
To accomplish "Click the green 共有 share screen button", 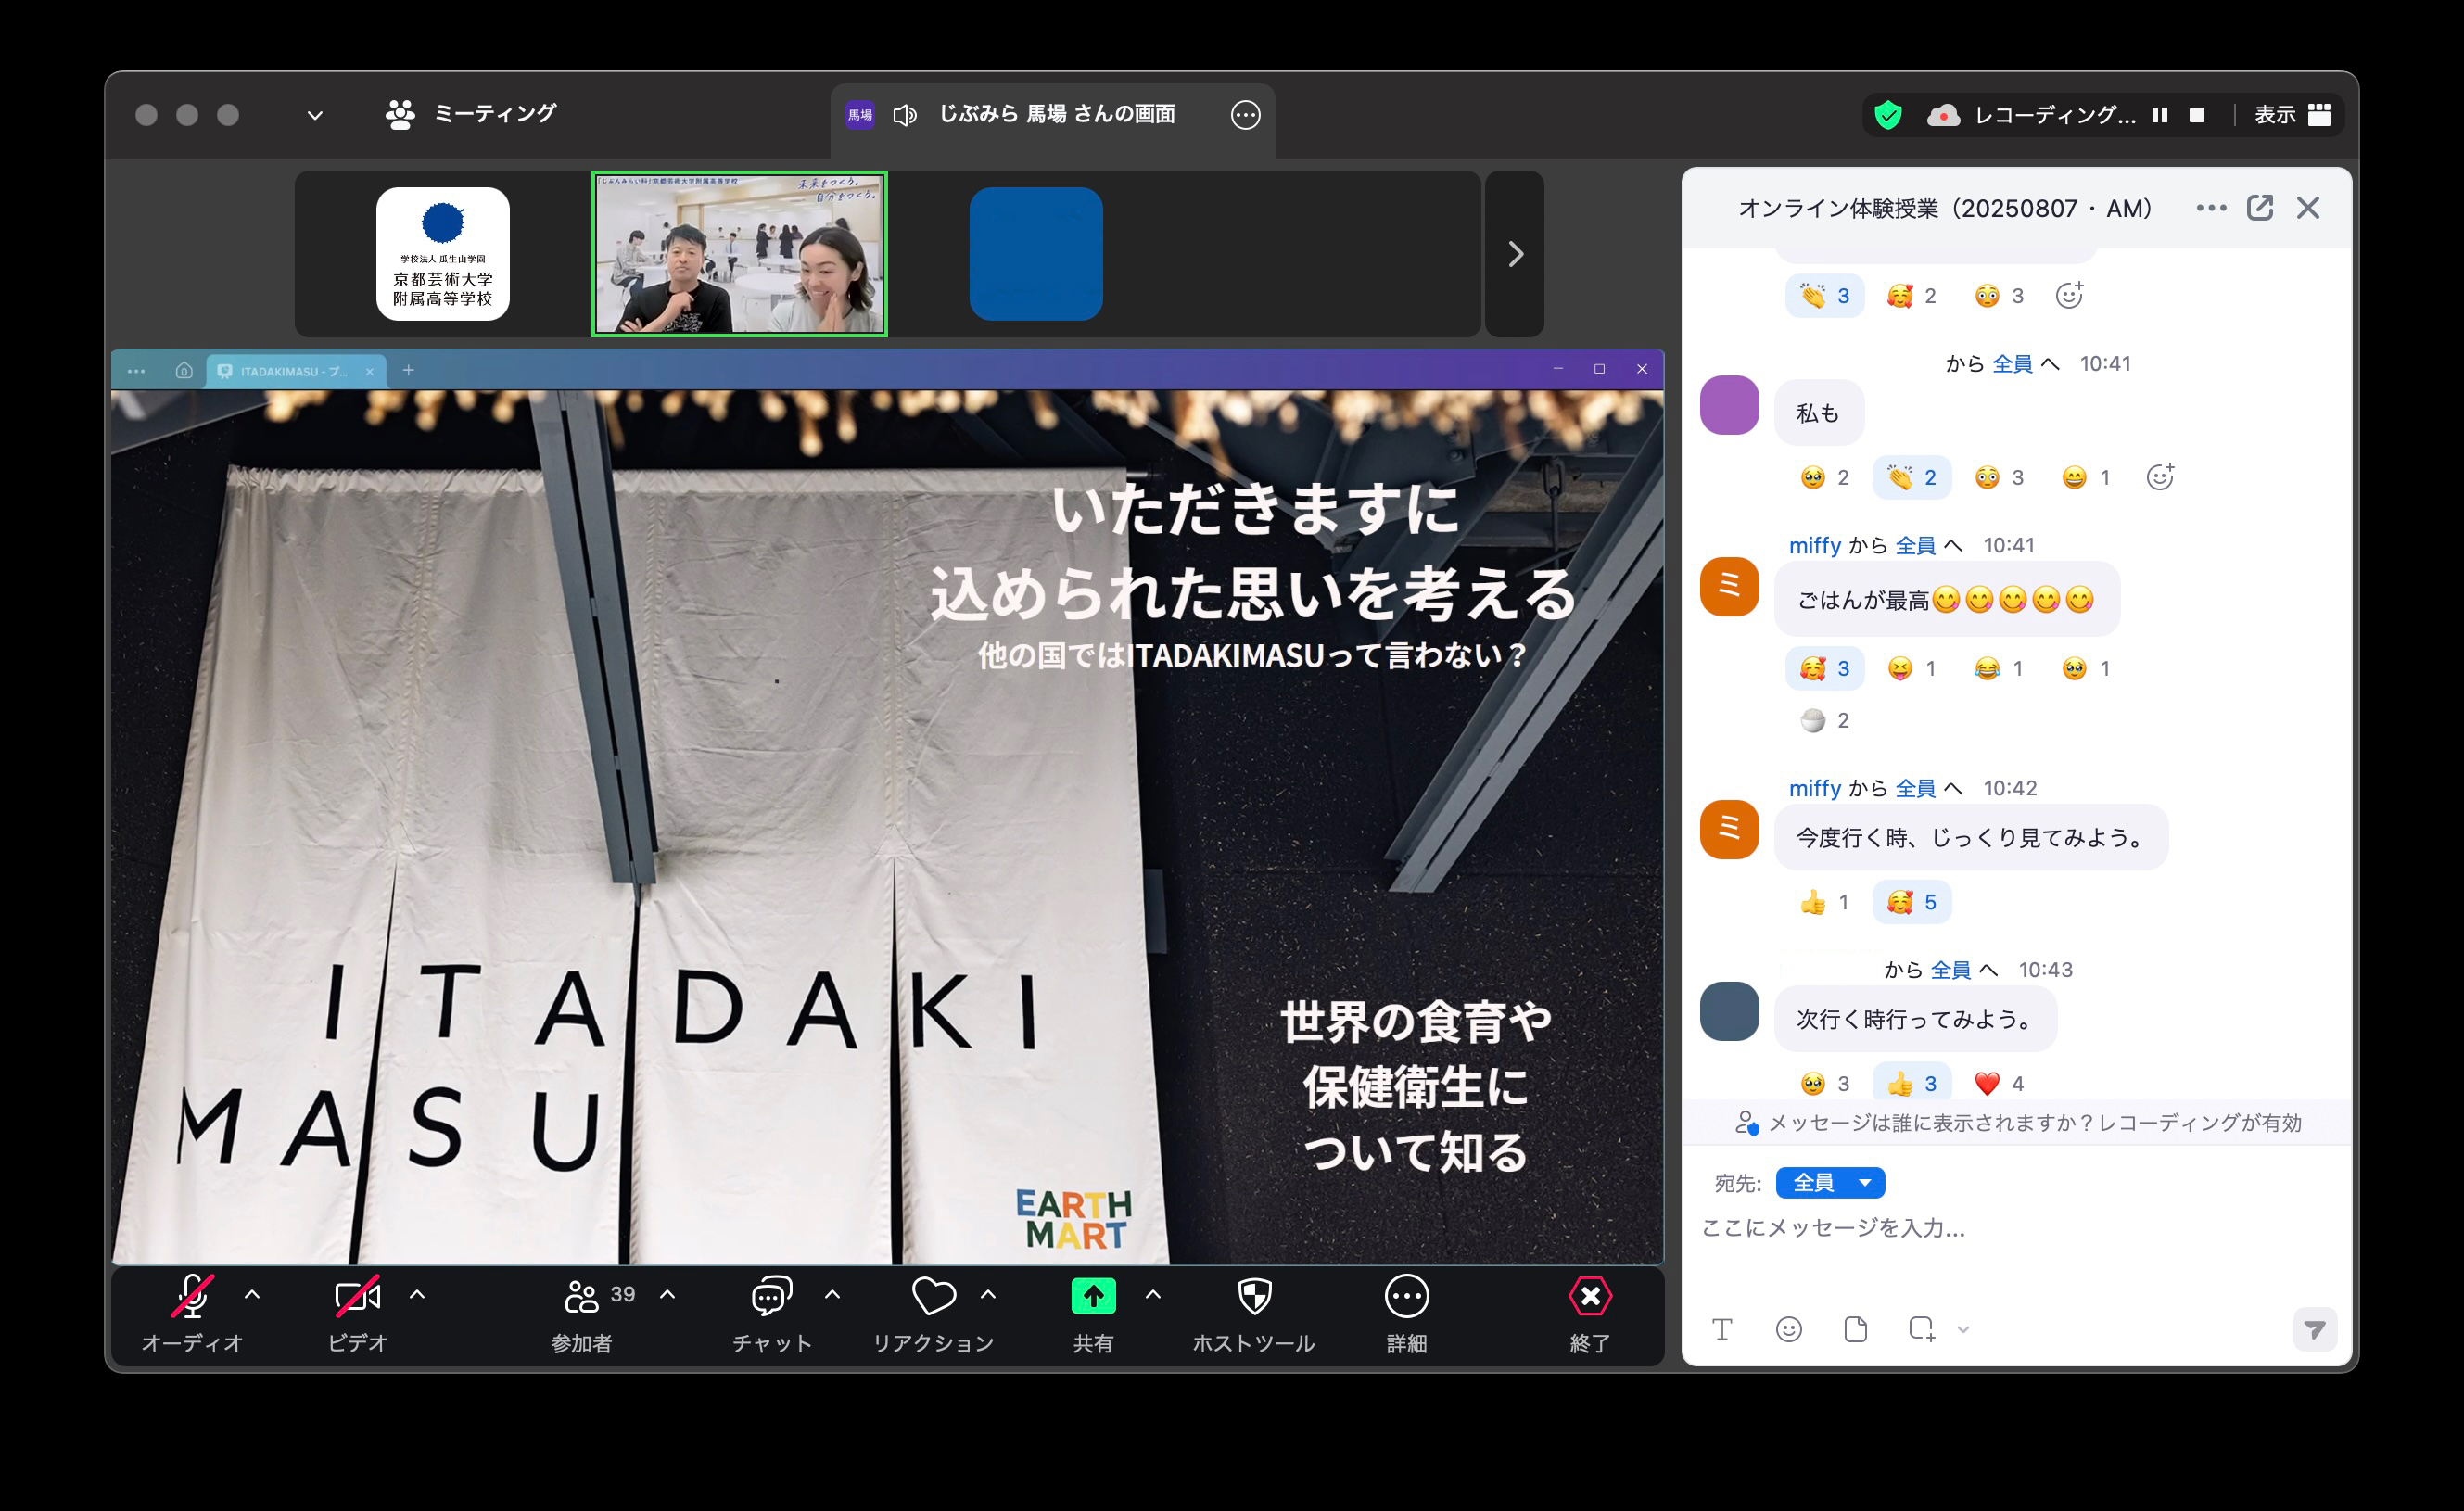I will [1093, 1296].
